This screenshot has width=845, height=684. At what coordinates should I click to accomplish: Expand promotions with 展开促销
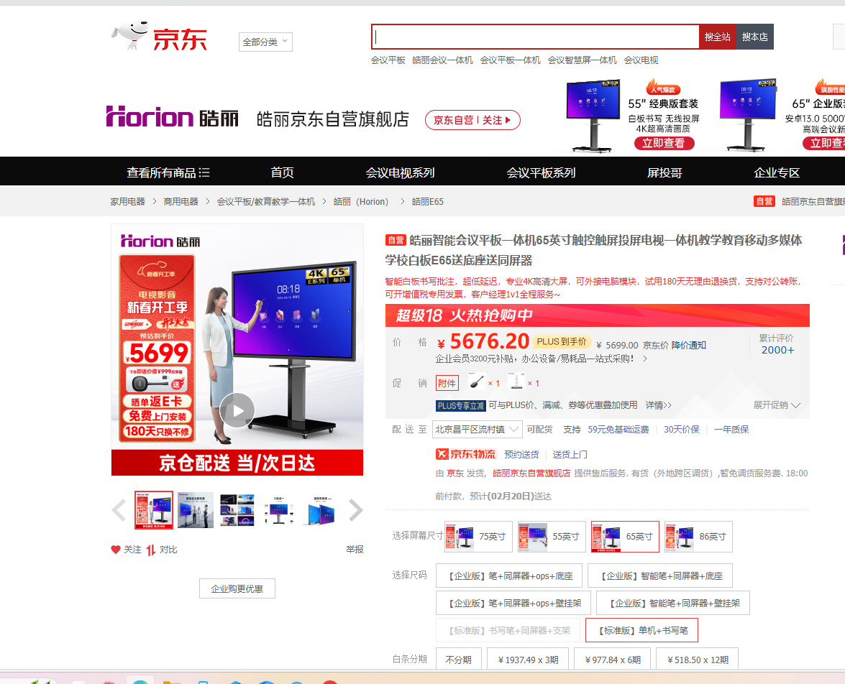(777, 405)
